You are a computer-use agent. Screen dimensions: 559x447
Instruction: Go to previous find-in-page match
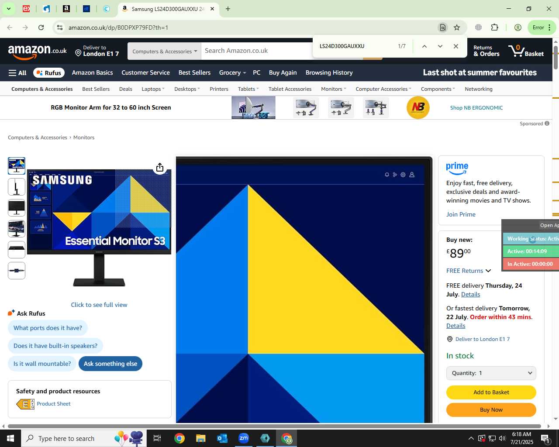pyautogui.click(x=424, y=46)
